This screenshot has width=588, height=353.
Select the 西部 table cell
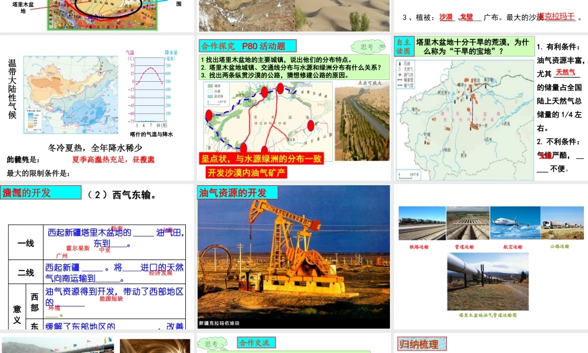pos(35,302)
